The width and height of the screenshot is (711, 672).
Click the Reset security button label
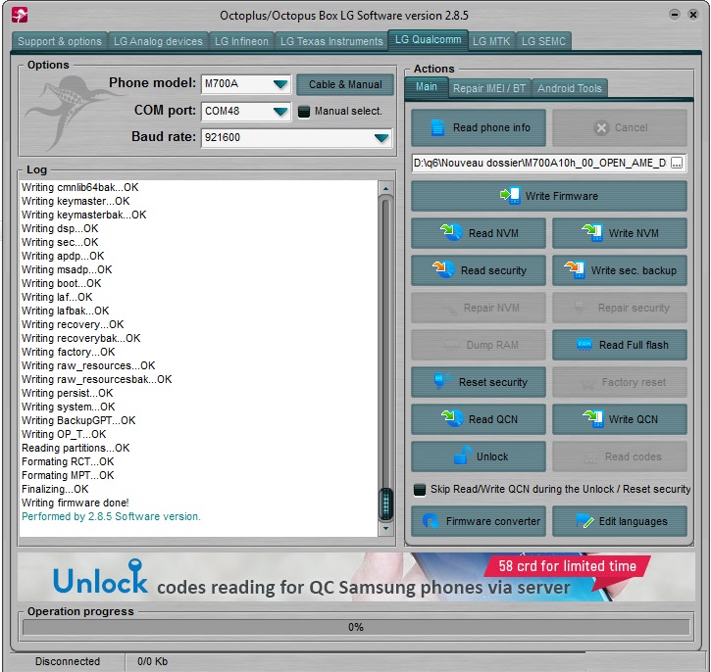click(493, 382)
